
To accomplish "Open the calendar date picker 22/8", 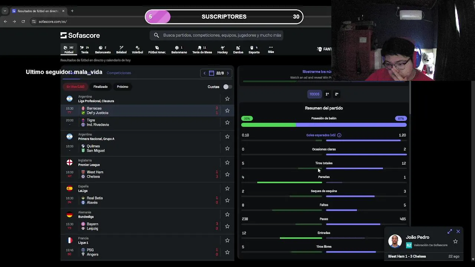I will 216,73.
